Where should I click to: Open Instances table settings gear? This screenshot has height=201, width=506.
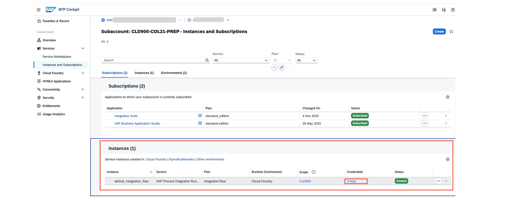(447, 160)
